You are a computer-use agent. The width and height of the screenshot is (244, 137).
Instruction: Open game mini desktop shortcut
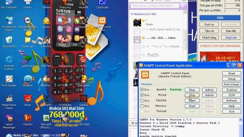point(28,61)
